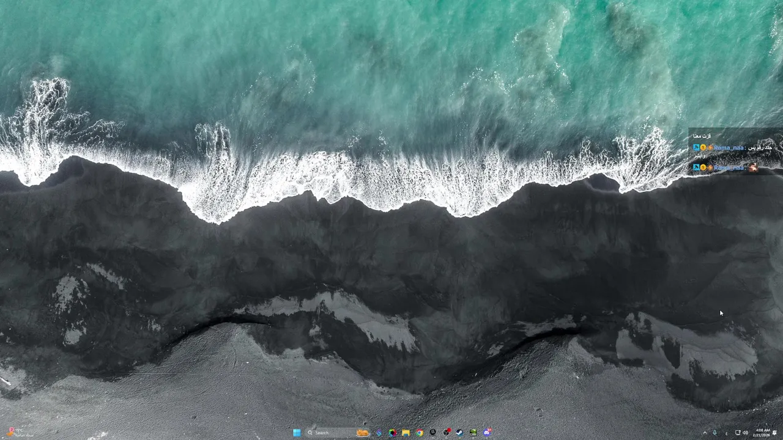Open the notification bell in the tray
The height and width of the screenshot is (440, 783).
[774, 433]
